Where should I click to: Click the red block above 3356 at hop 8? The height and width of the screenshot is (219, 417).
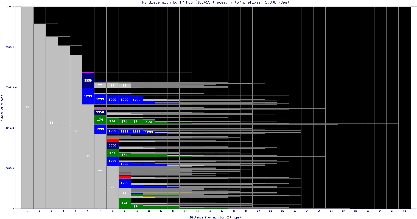pyautogui.click(x=112, y=140)
